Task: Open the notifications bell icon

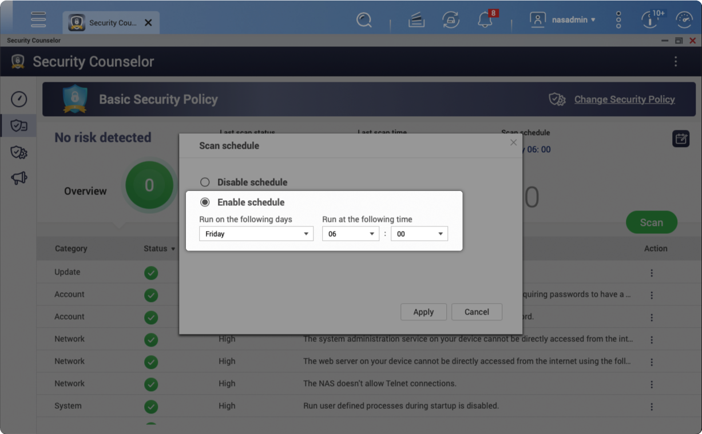Action: pos(485,20)
